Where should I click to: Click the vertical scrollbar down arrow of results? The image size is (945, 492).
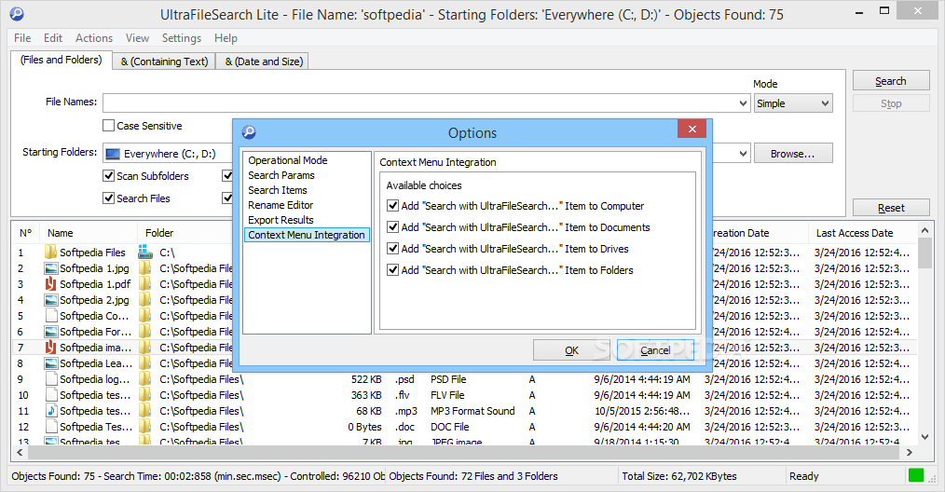(924, 437)
